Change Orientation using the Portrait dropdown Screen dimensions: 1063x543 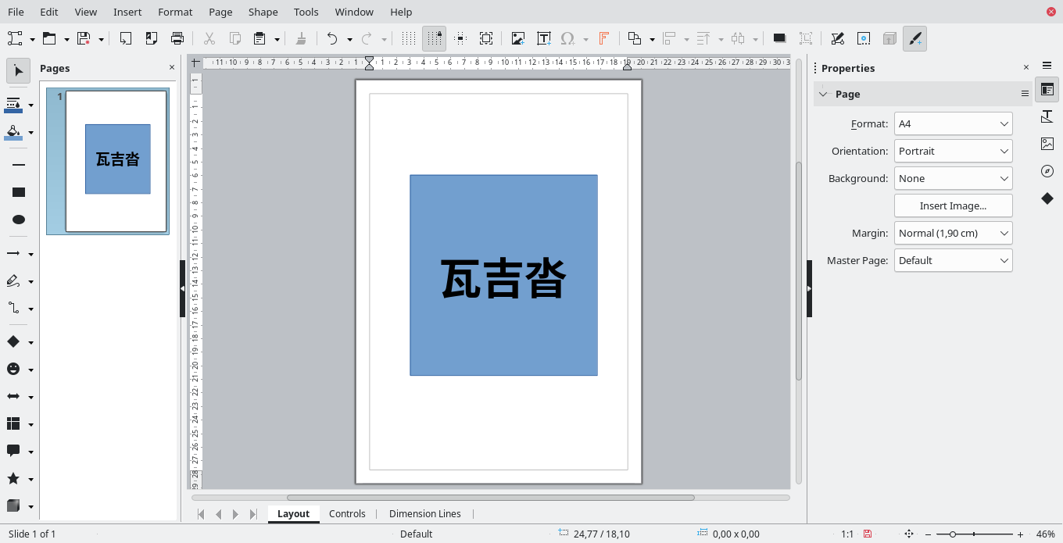click(x=953, y=151)
